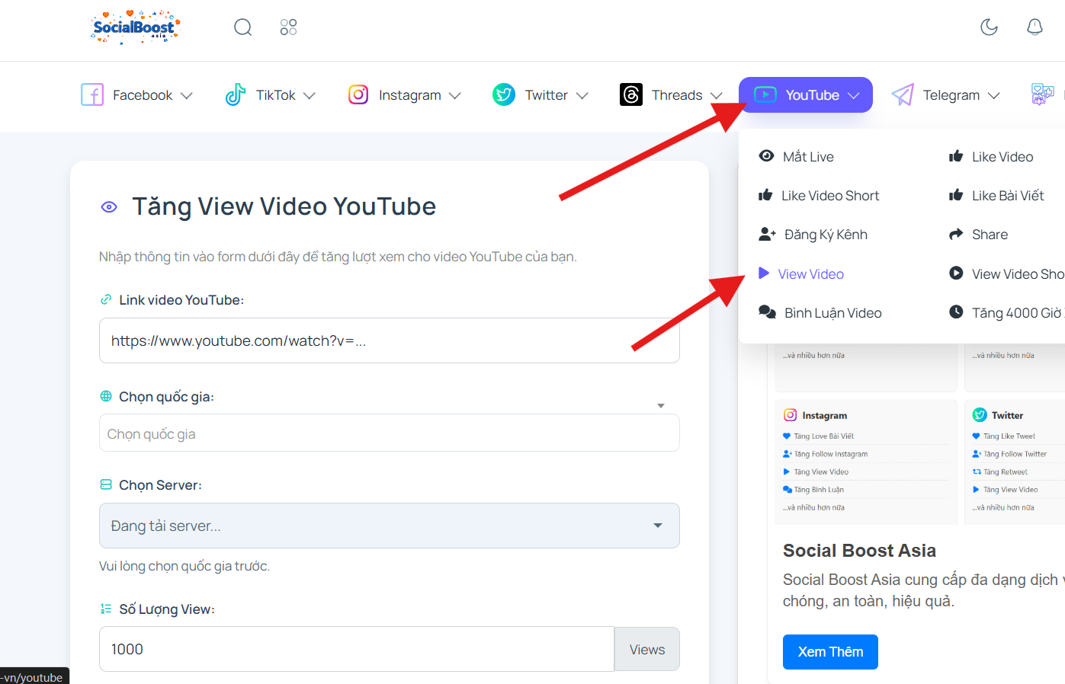Screen dimensions: 1065x684
Task: Click the Chọn quốc gia globe icon
Action: pos(106,396)
